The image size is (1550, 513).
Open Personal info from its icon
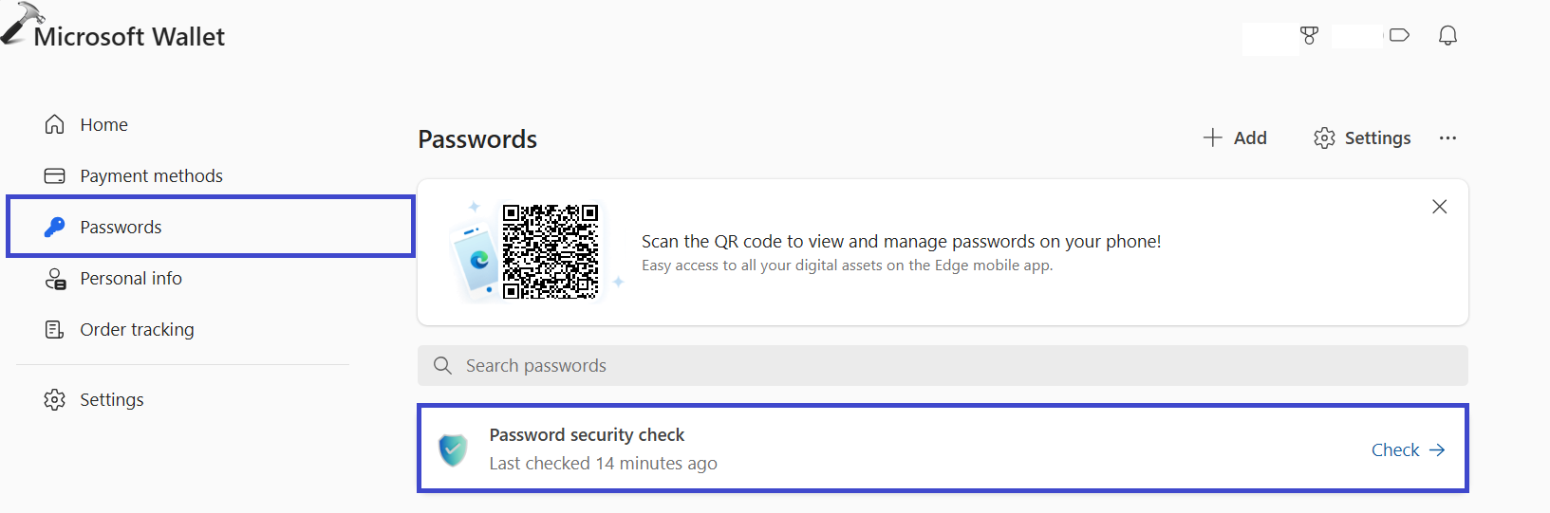point(55,279)
